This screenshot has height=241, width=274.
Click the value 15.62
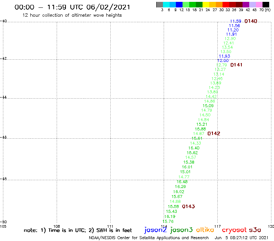192,153
